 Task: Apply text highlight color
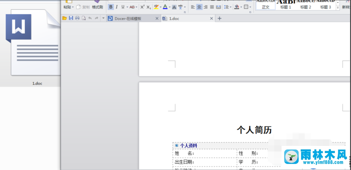pos(156,7)
